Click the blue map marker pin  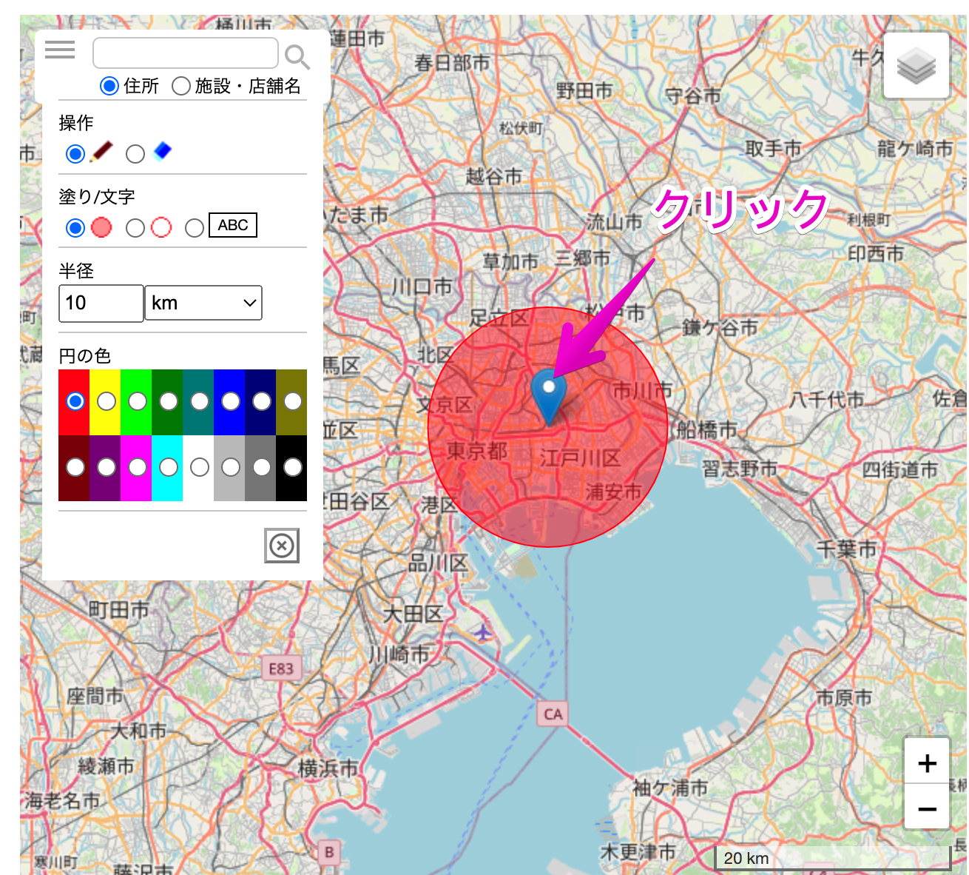pyautogui.click(x=548, y=389)
